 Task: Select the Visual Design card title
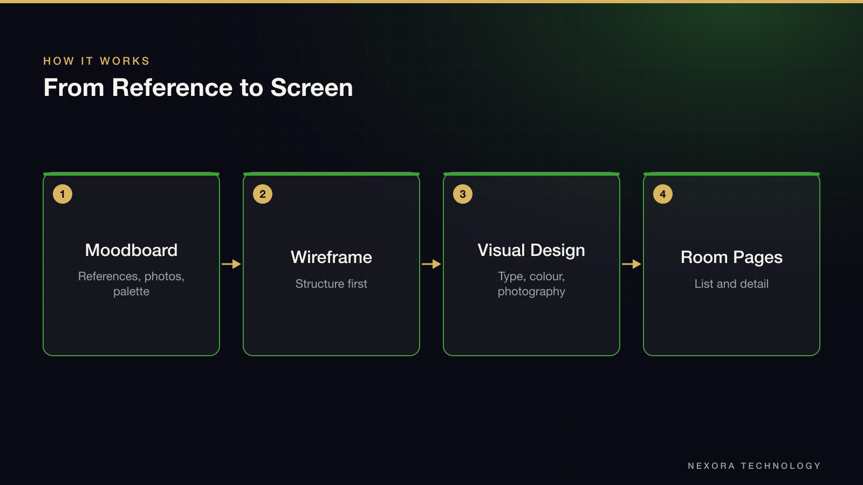[x=531, y=251]
